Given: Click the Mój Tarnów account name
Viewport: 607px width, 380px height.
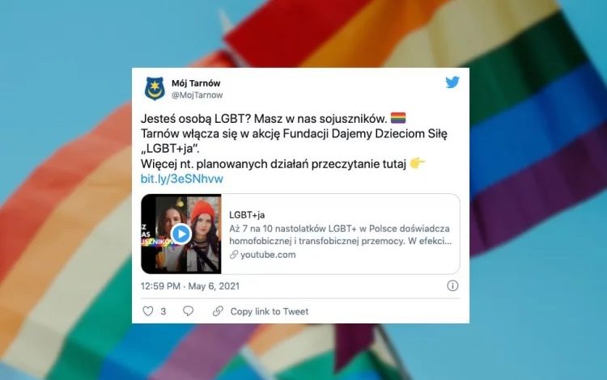Looking at the screenshot, I should [x=196, y=83].
